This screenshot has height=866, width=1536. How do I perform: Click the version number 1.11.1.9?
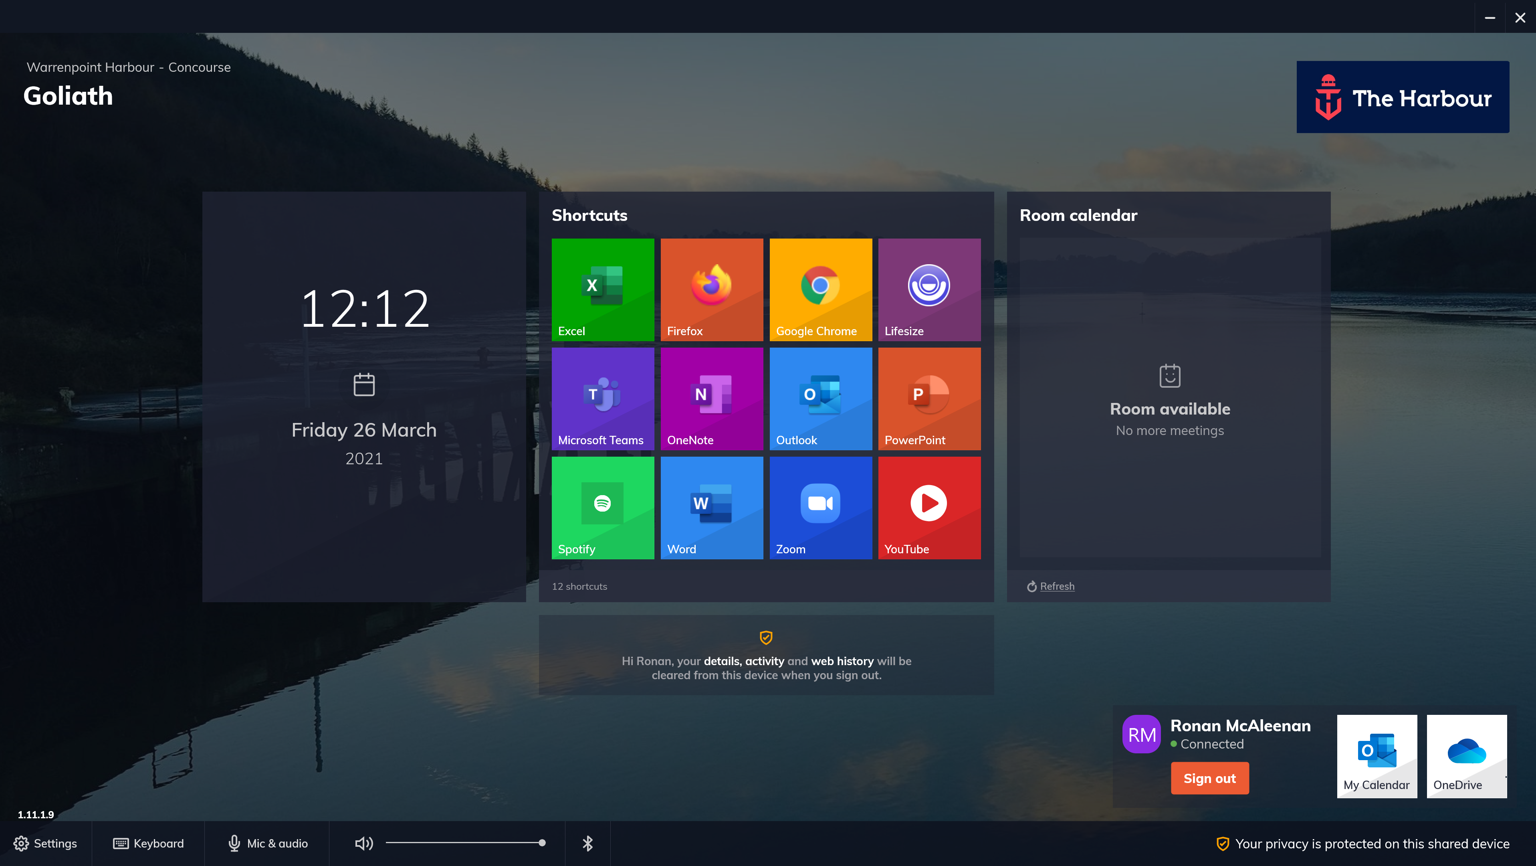pyautogui.click(x=36, y=815)
